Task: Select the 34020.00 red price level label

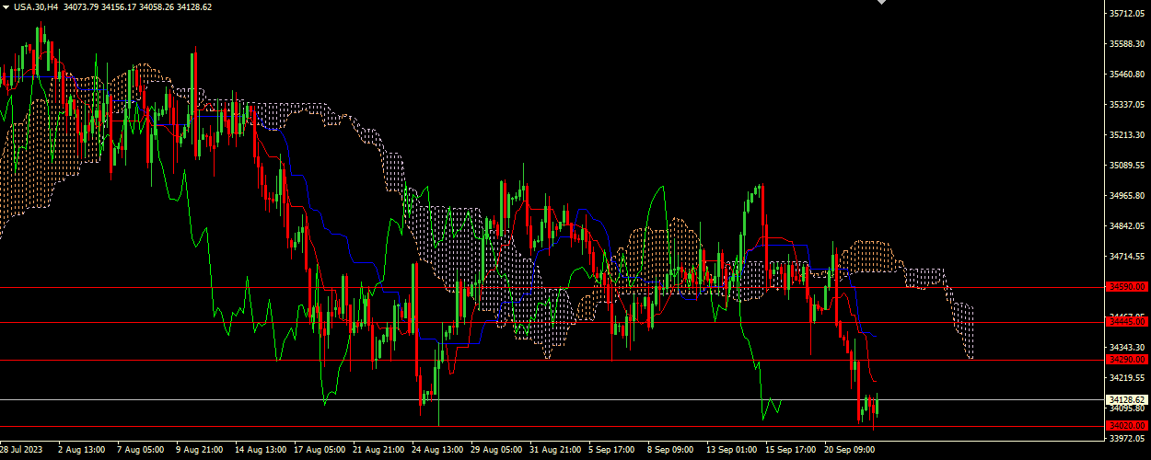Action: [x=1126, y=425]
